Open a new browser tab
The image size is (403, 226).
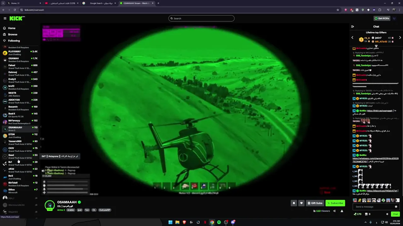158,3
